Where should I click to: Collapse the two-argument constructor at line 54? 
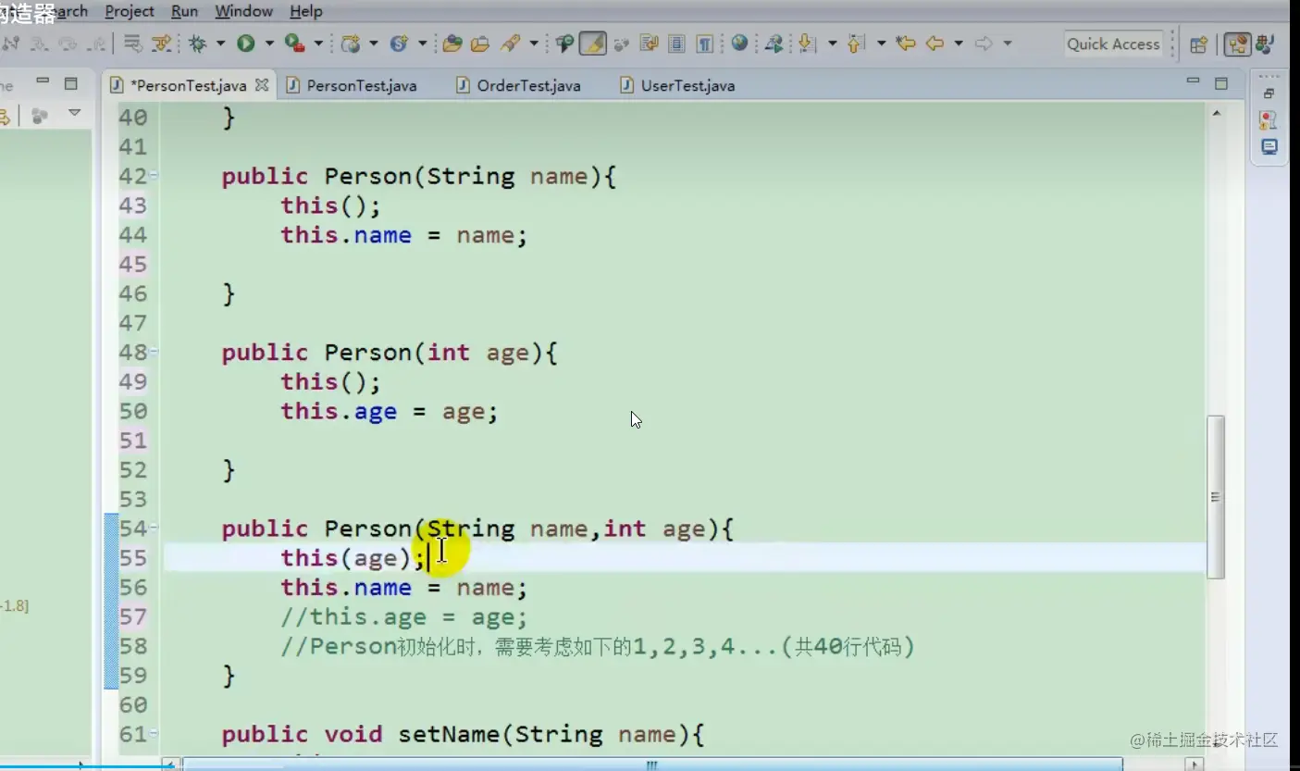[154, 528]
